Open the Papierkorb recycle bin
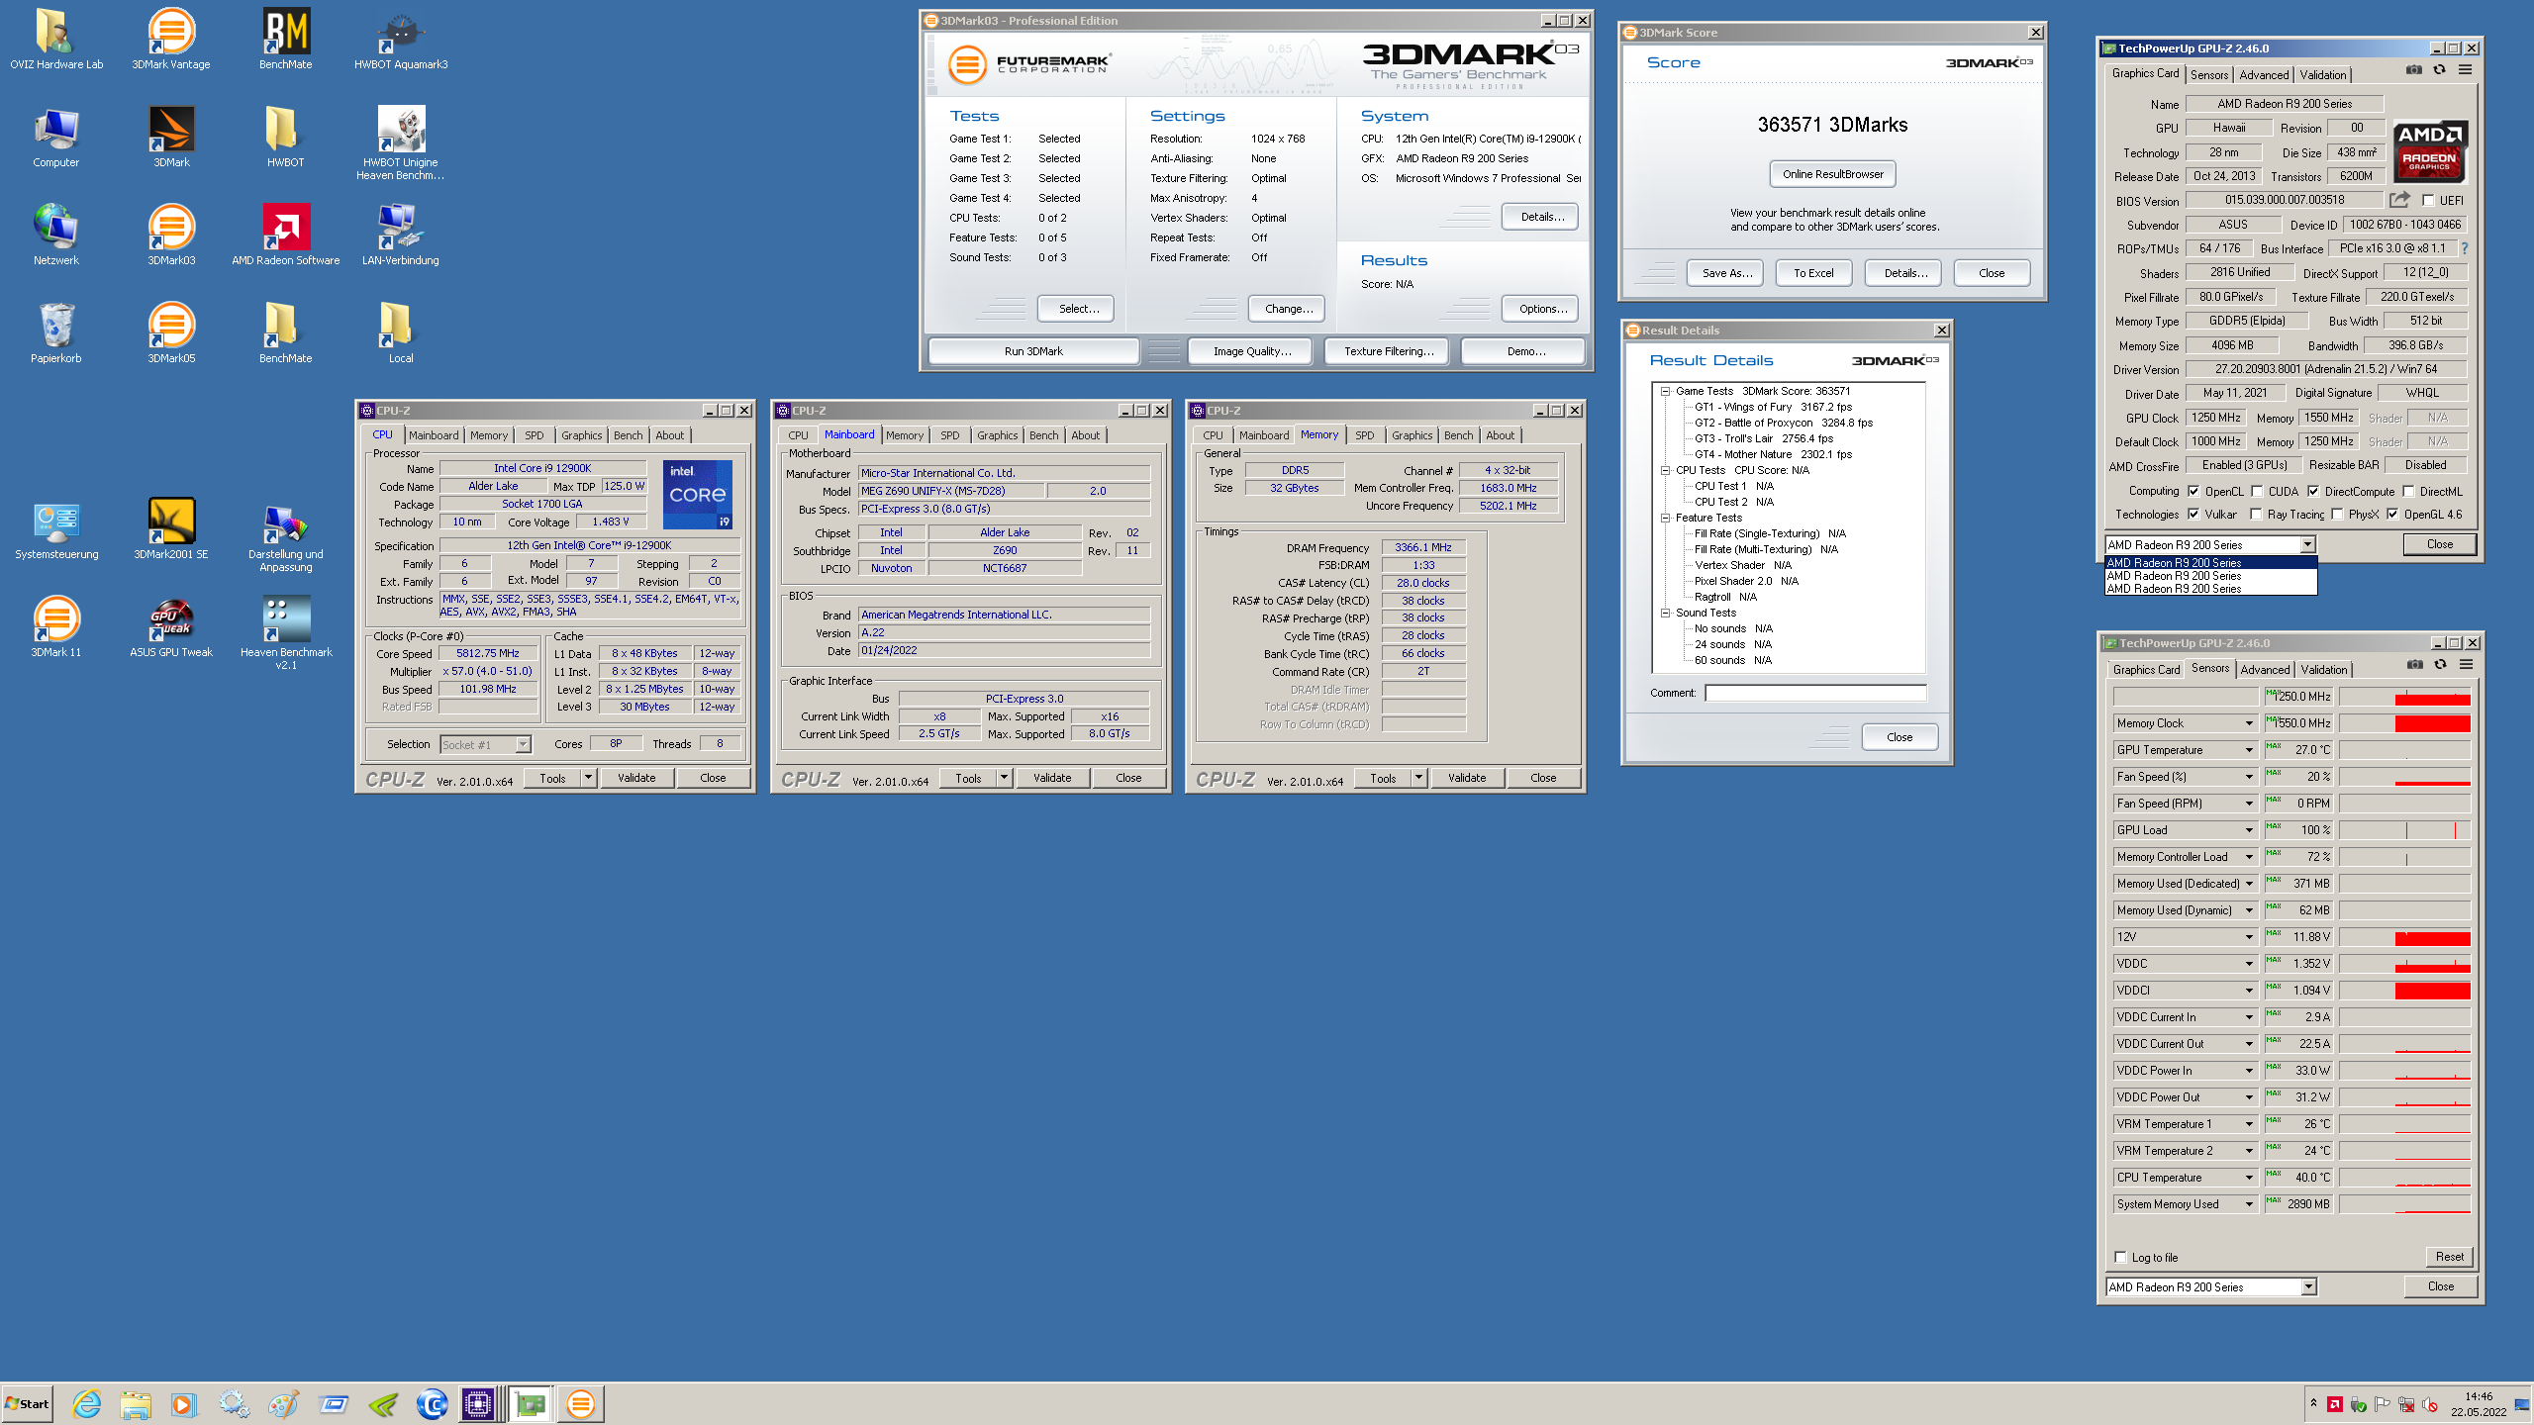The width and height of the screenshot is (2534, 1425). click(56, 333)
